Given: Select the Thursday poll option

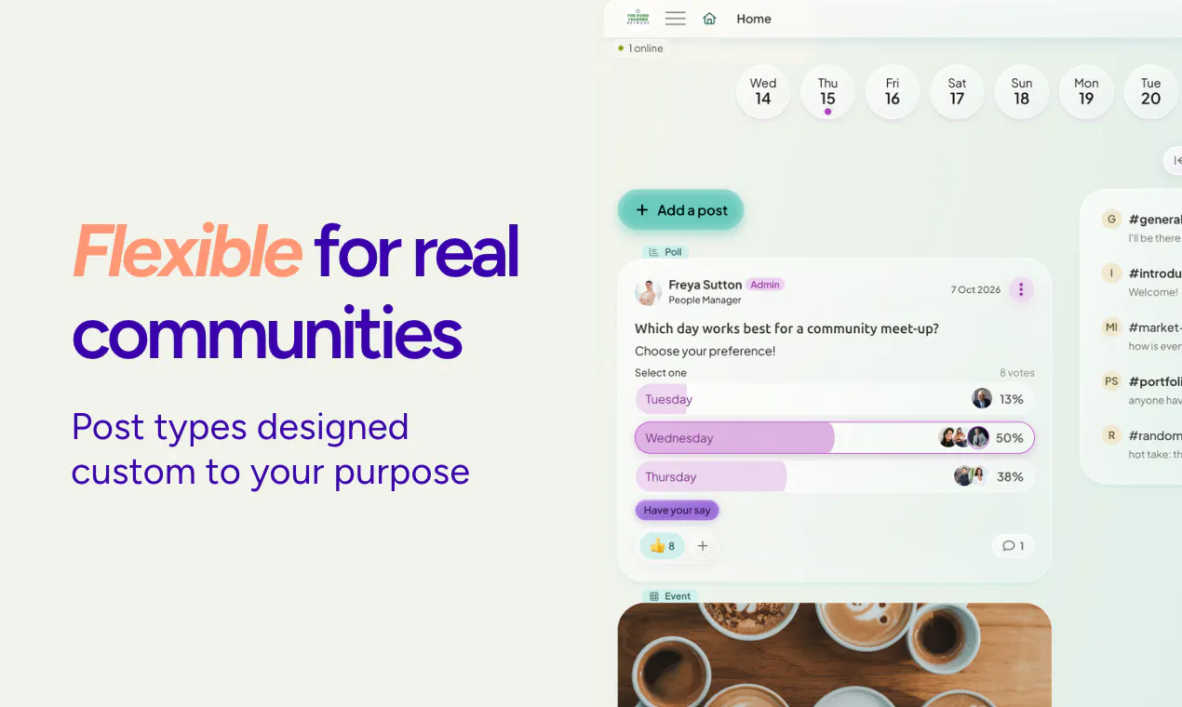Looking at the screenshot, I should coord(834,477).
